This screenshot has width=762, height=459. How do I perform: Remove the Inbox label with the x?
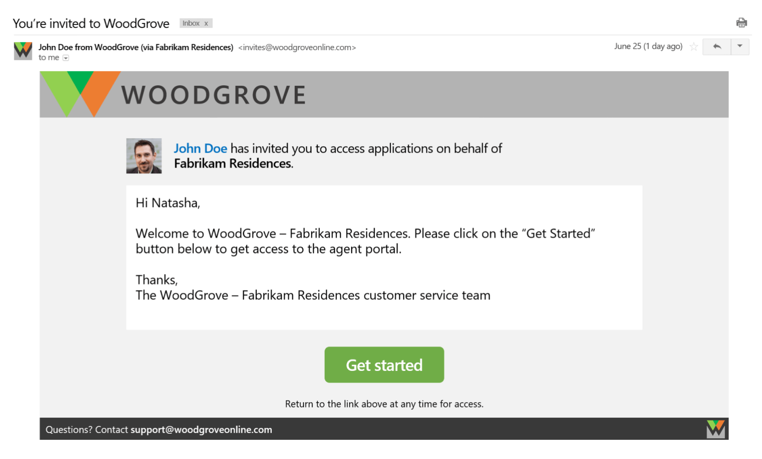(205, 23)
